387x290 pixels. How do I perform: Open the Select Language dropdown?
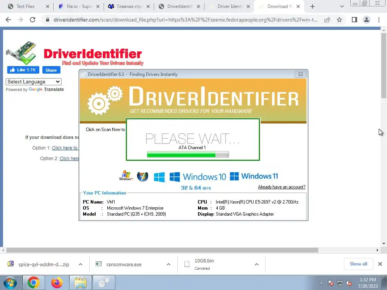click(x=34, y=82)
